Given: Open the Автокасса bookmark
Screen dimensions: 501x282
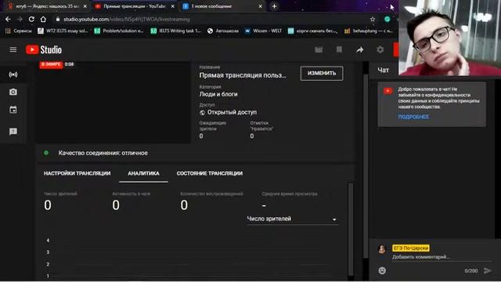Looking at the screenshot, I should [x=223, y=31].
